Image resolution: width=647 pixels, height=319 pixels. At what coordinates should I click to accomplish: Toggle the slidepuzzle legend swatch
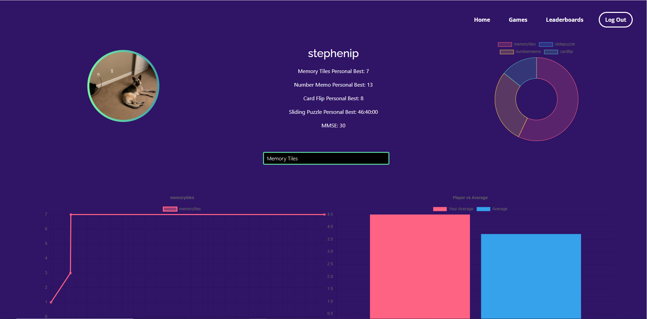click(x=546, y=45)
